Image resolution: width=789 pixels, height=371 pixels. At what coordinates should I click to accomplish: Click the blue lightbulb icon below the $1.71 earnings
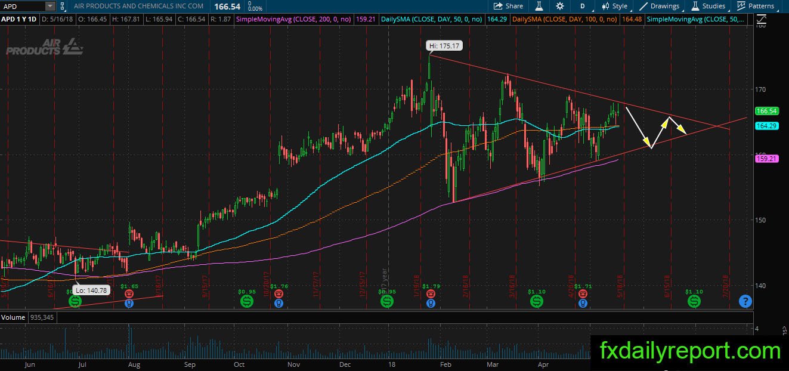coord(583,304)
